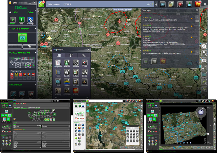
Task: Open the chat message timestamped 07:00:59
Action: pyautogui.click(x=168, y=41)
